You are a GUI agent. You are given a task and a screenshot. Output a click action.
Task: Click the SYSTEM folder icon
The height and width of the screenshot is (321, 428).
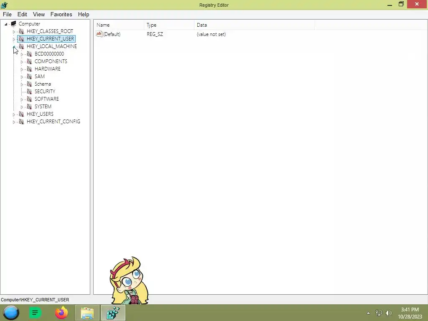pyautogui.click(x=29, y=107)
